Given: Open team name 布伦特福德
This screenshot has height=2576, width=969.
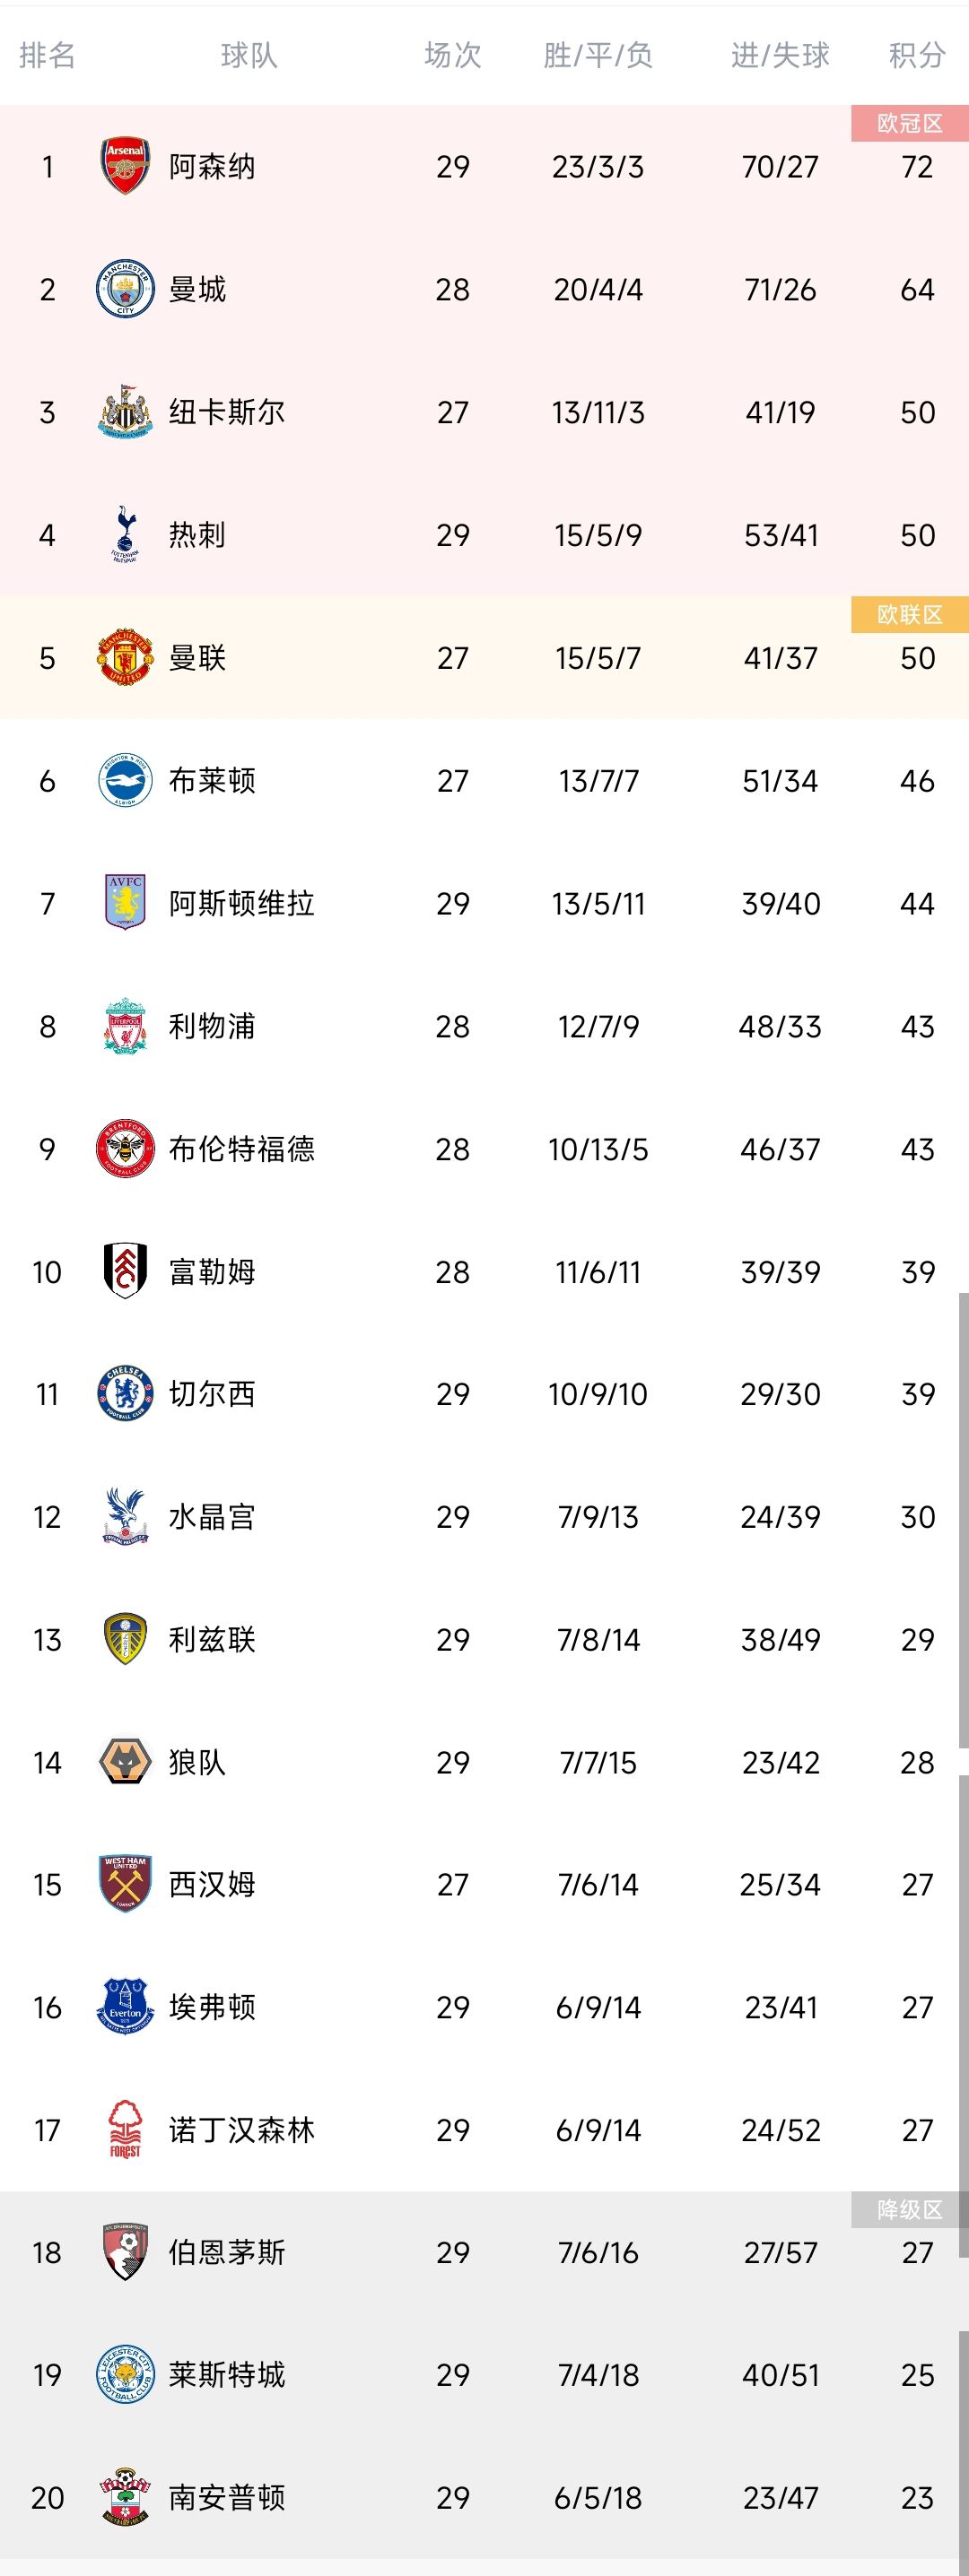Looking at the screenshot, I should pos(241,1149).
